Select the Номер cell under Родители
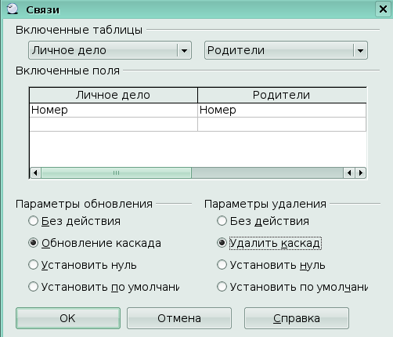This screenshot has height=337, width=393. click(x=282, y=110)
